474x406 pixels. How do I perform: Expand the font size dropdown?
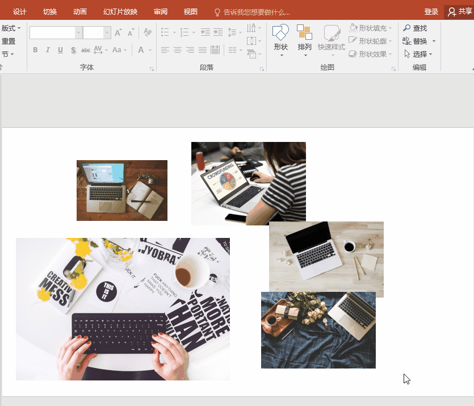click(x=107, y=33)
